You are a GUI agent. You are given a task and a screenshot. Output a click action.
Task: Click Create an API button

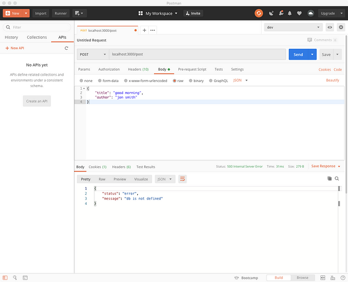pyautogui.click(x=37, y=101)
